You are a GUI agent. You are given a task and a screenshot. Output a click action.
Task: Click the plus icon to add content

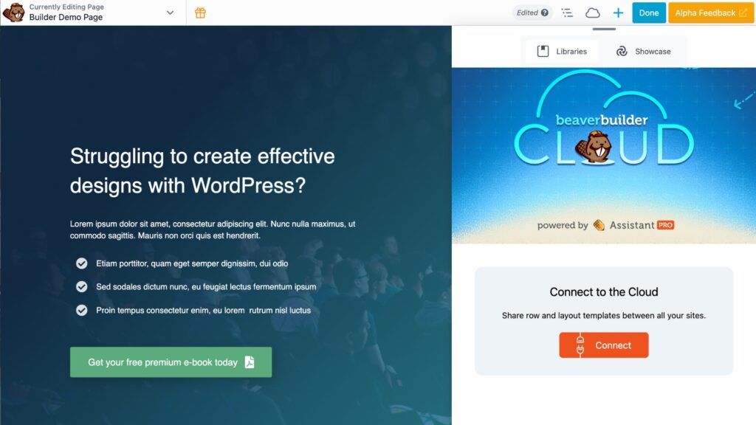pos(619,13)
